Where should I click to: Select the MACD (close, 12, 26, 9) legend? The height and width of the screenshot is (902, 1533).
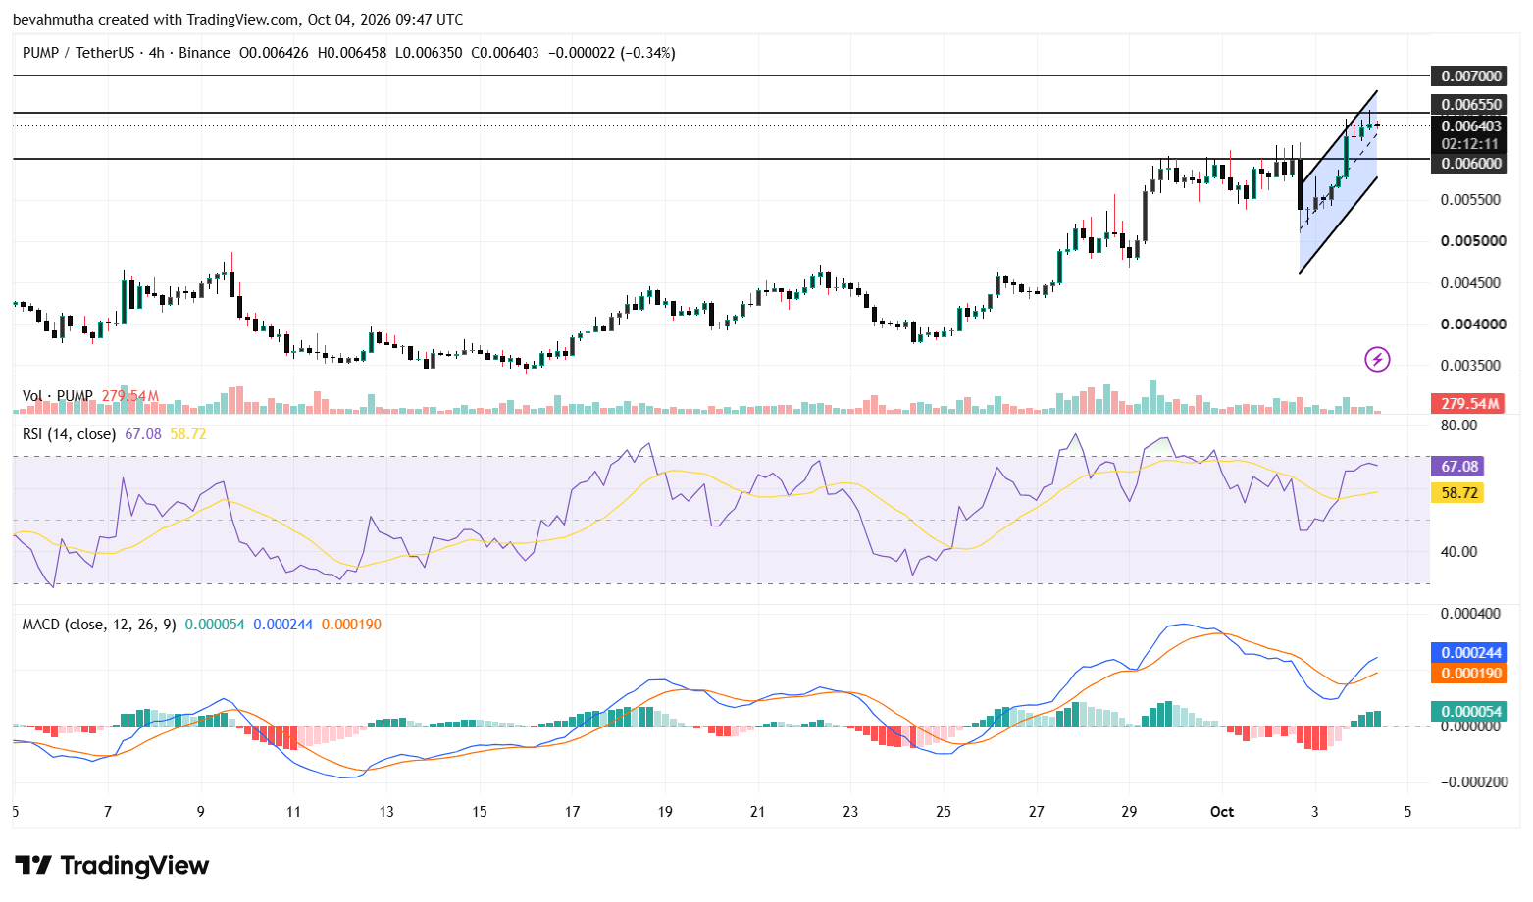point(99,625)
